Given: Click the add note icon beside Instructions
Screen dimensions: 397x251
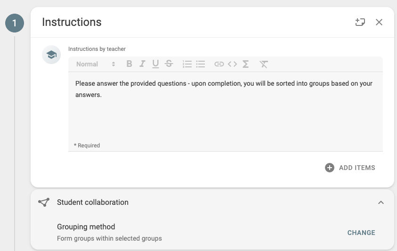Looking at the screenshot, I should pos(360,22).
